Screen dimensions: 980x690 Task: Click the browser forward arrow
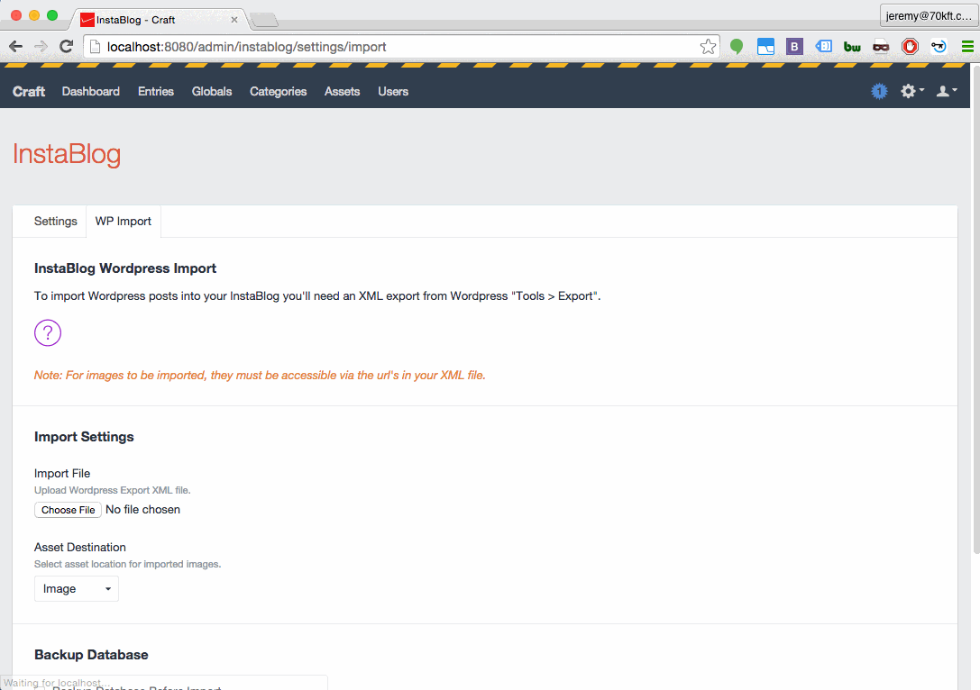41,46
